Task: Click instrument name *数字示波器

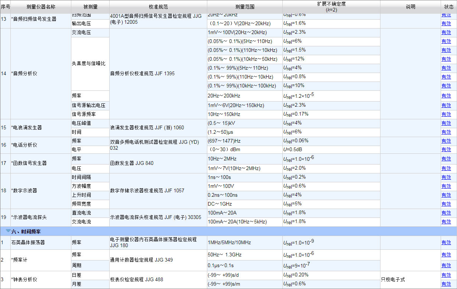Action: (24, 191)
